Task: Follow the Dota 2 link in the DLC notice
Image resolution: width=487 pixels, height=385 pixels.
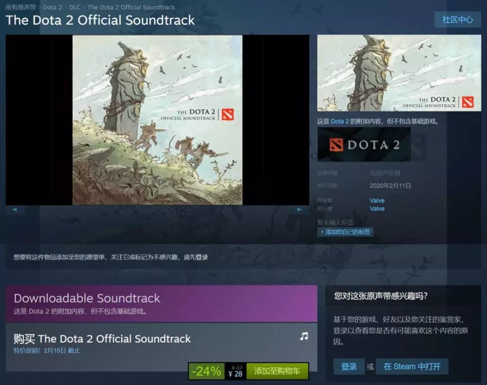Action: click(339, 121)
